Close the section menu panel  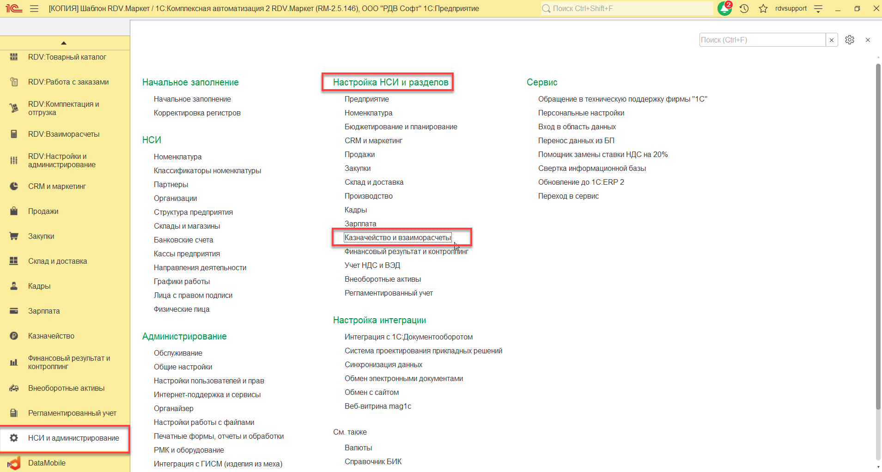[x=868, y=40]
